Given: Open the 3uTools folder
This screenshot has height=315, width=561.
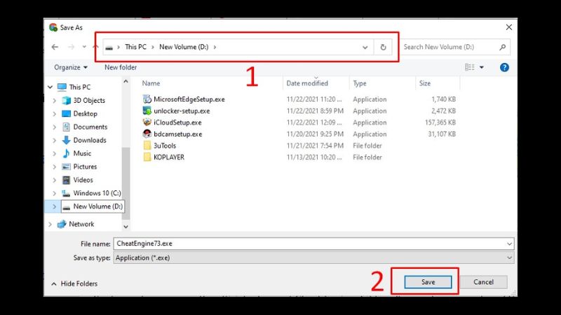Looking at the screenshot, I should 165,146.
